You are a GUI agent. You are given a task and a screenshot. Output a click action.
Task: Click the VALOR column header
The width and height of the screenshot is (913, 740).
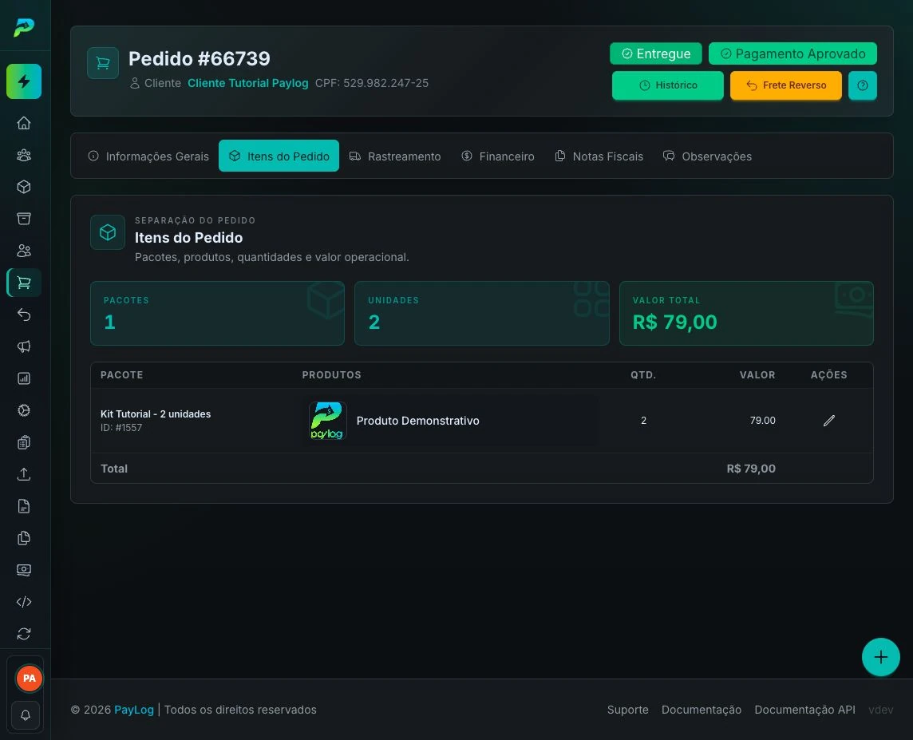click(x=757, y=375)
